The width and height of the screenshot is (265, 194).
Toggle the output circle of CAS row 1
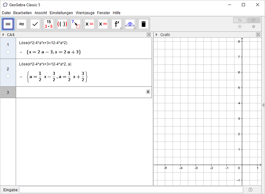[8, 52]
